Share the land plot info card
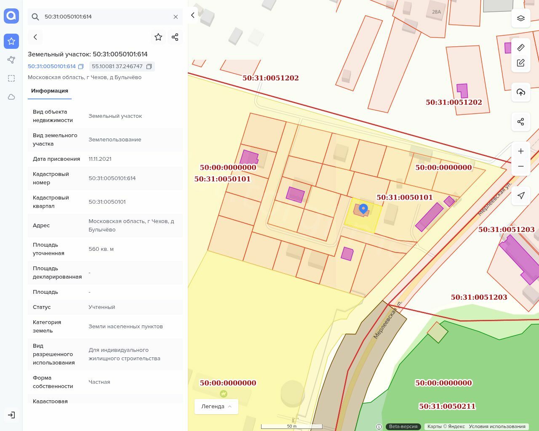The image size is (539, 431). 175,37
